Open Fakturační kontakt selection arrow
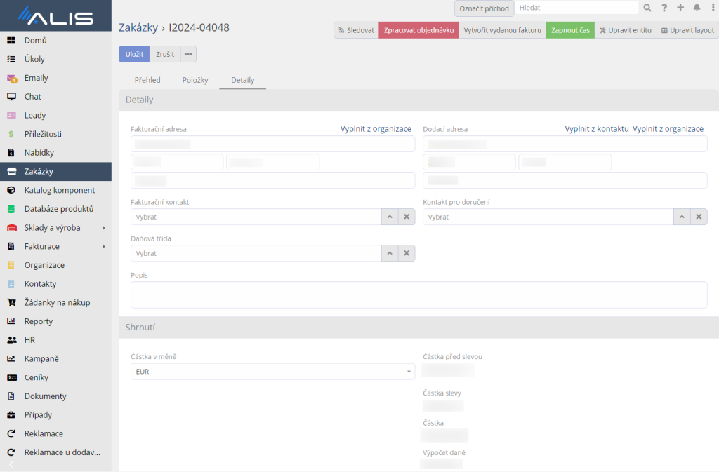 (390, 217)
